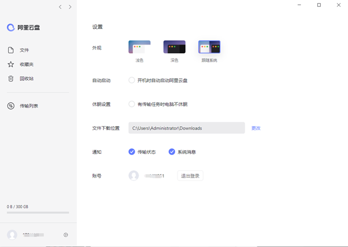
Task: Enable no-sleep during transfer option
Action: (132, 104)
